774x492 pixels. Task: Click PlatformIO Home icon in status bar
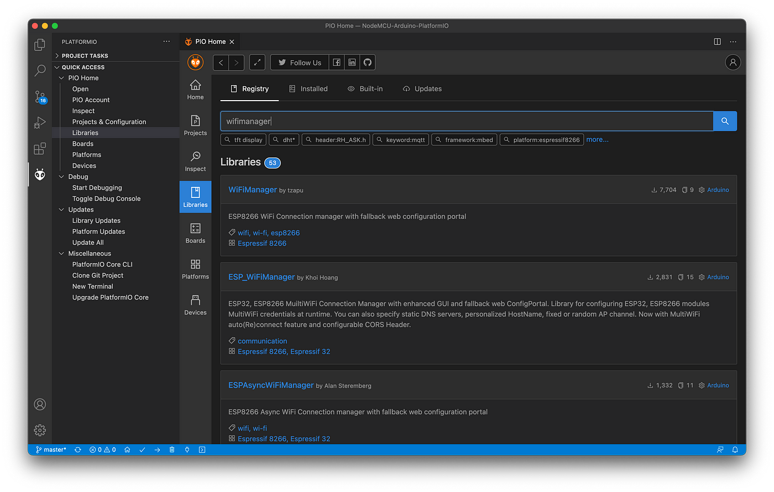coord(127,450)
